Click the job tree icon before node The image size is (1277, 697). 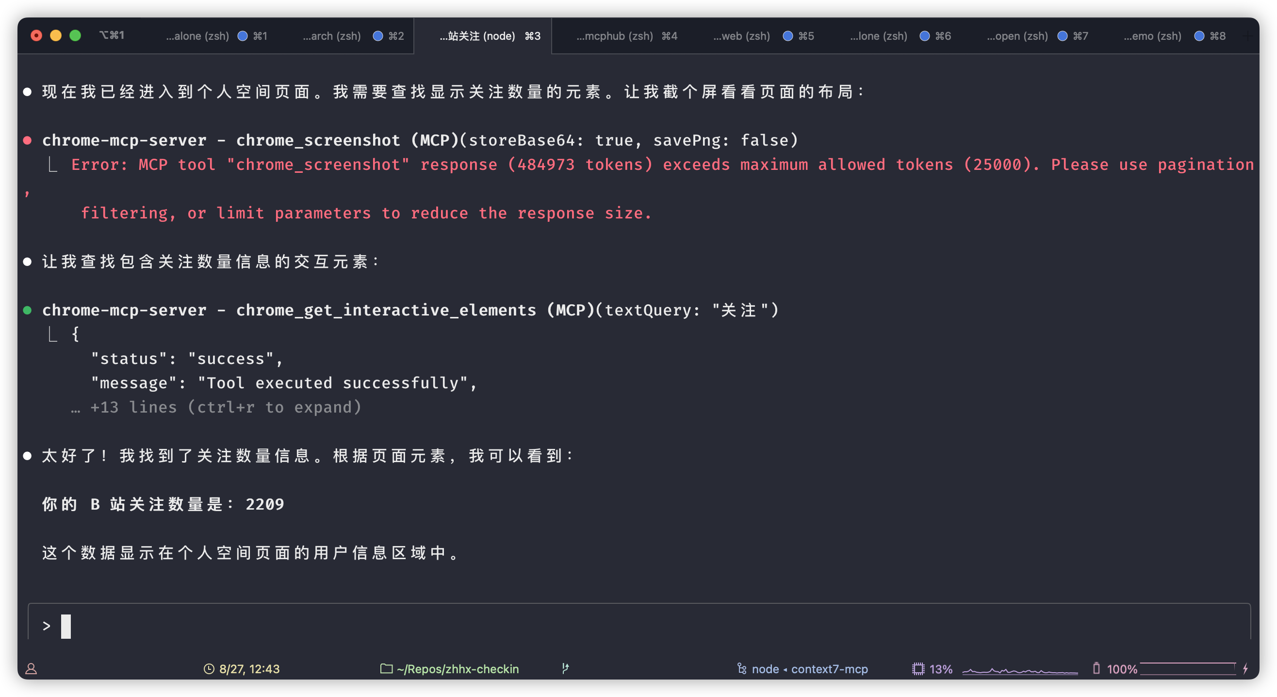pos(742,669)
